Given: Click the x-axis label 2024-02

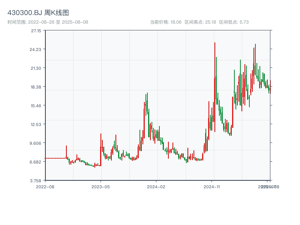Looking at the screenshot, I should click(x=156, y=187).
